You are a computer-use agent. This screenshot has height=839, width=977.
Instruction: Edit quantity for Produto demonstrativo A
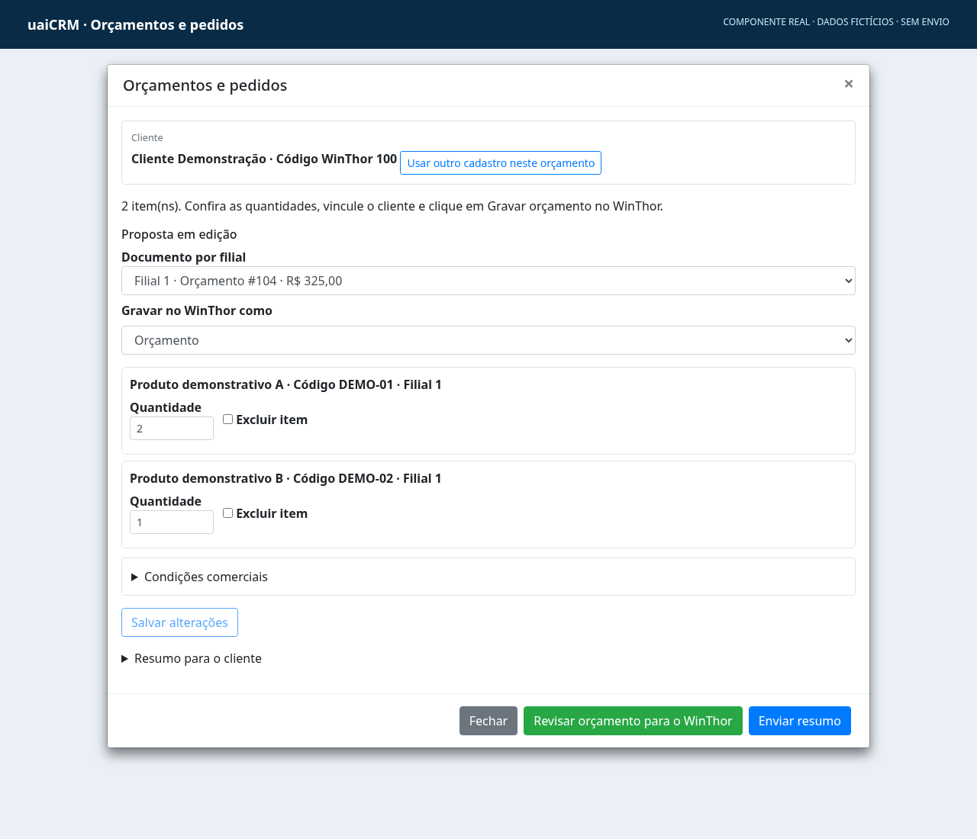click(x=172, y=429)
